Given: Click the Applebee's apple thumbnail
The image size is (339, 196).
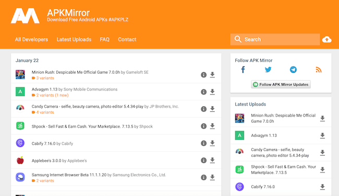Looking at the screenshot, I should tap(20, 160).
